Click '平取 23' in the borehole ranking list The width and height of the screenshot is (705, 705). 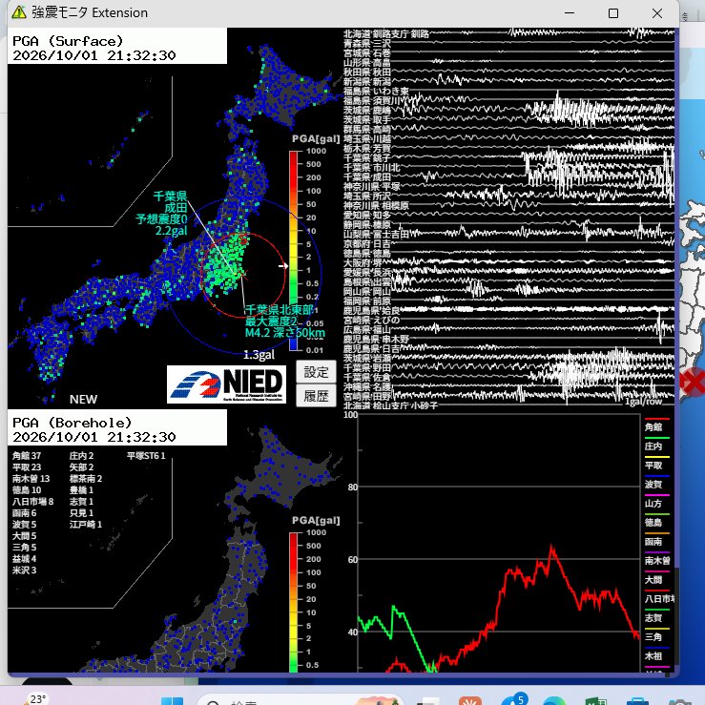pyautogui.click(x=27, y=467)
